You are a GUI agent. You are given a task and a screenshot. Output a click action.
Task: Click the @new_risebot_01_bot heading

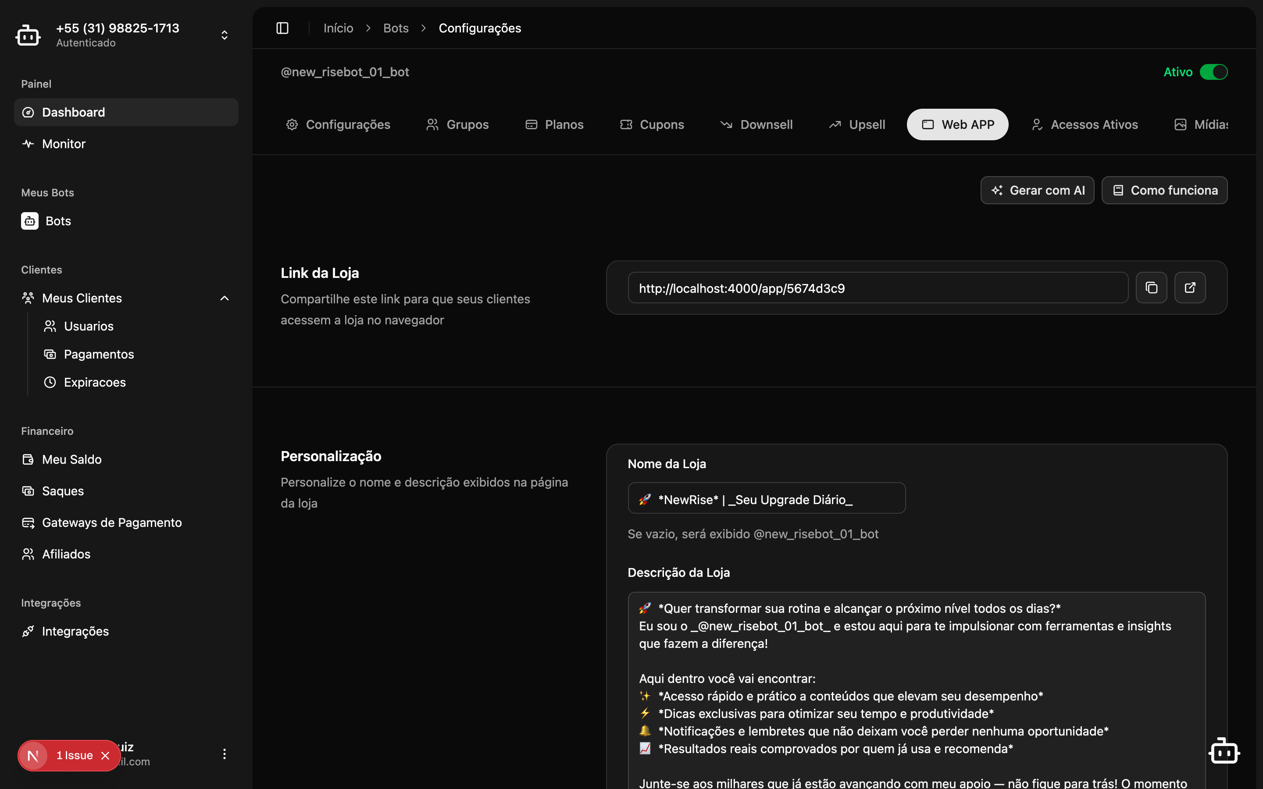[x=345, y=72]
